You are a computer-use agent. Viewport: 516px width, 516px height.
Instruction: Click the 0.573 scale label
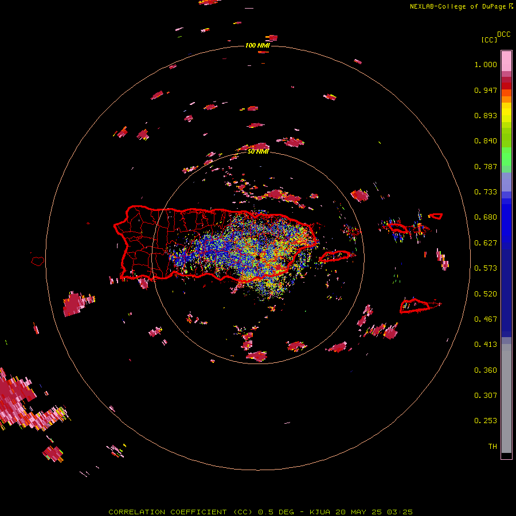(x=486, y=268)
